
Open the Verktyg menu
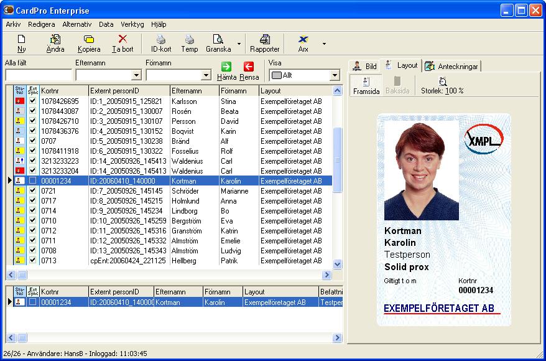point(132,24)
